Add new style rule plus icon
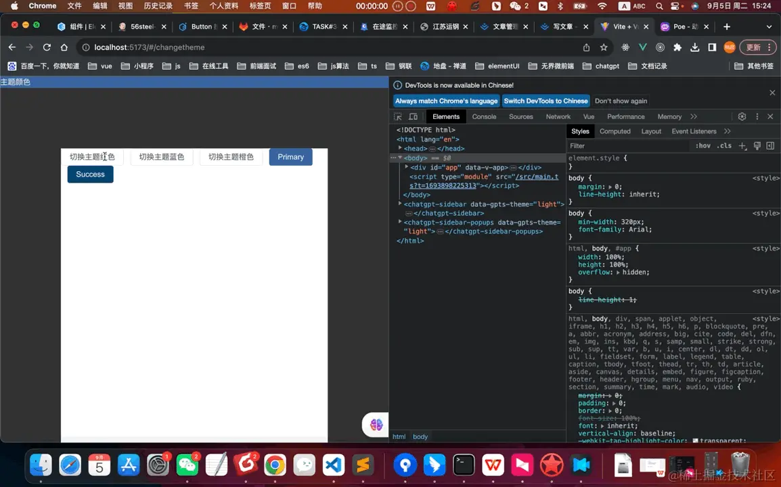The width and height of the screenshot is (781, 487). point(742,146)
